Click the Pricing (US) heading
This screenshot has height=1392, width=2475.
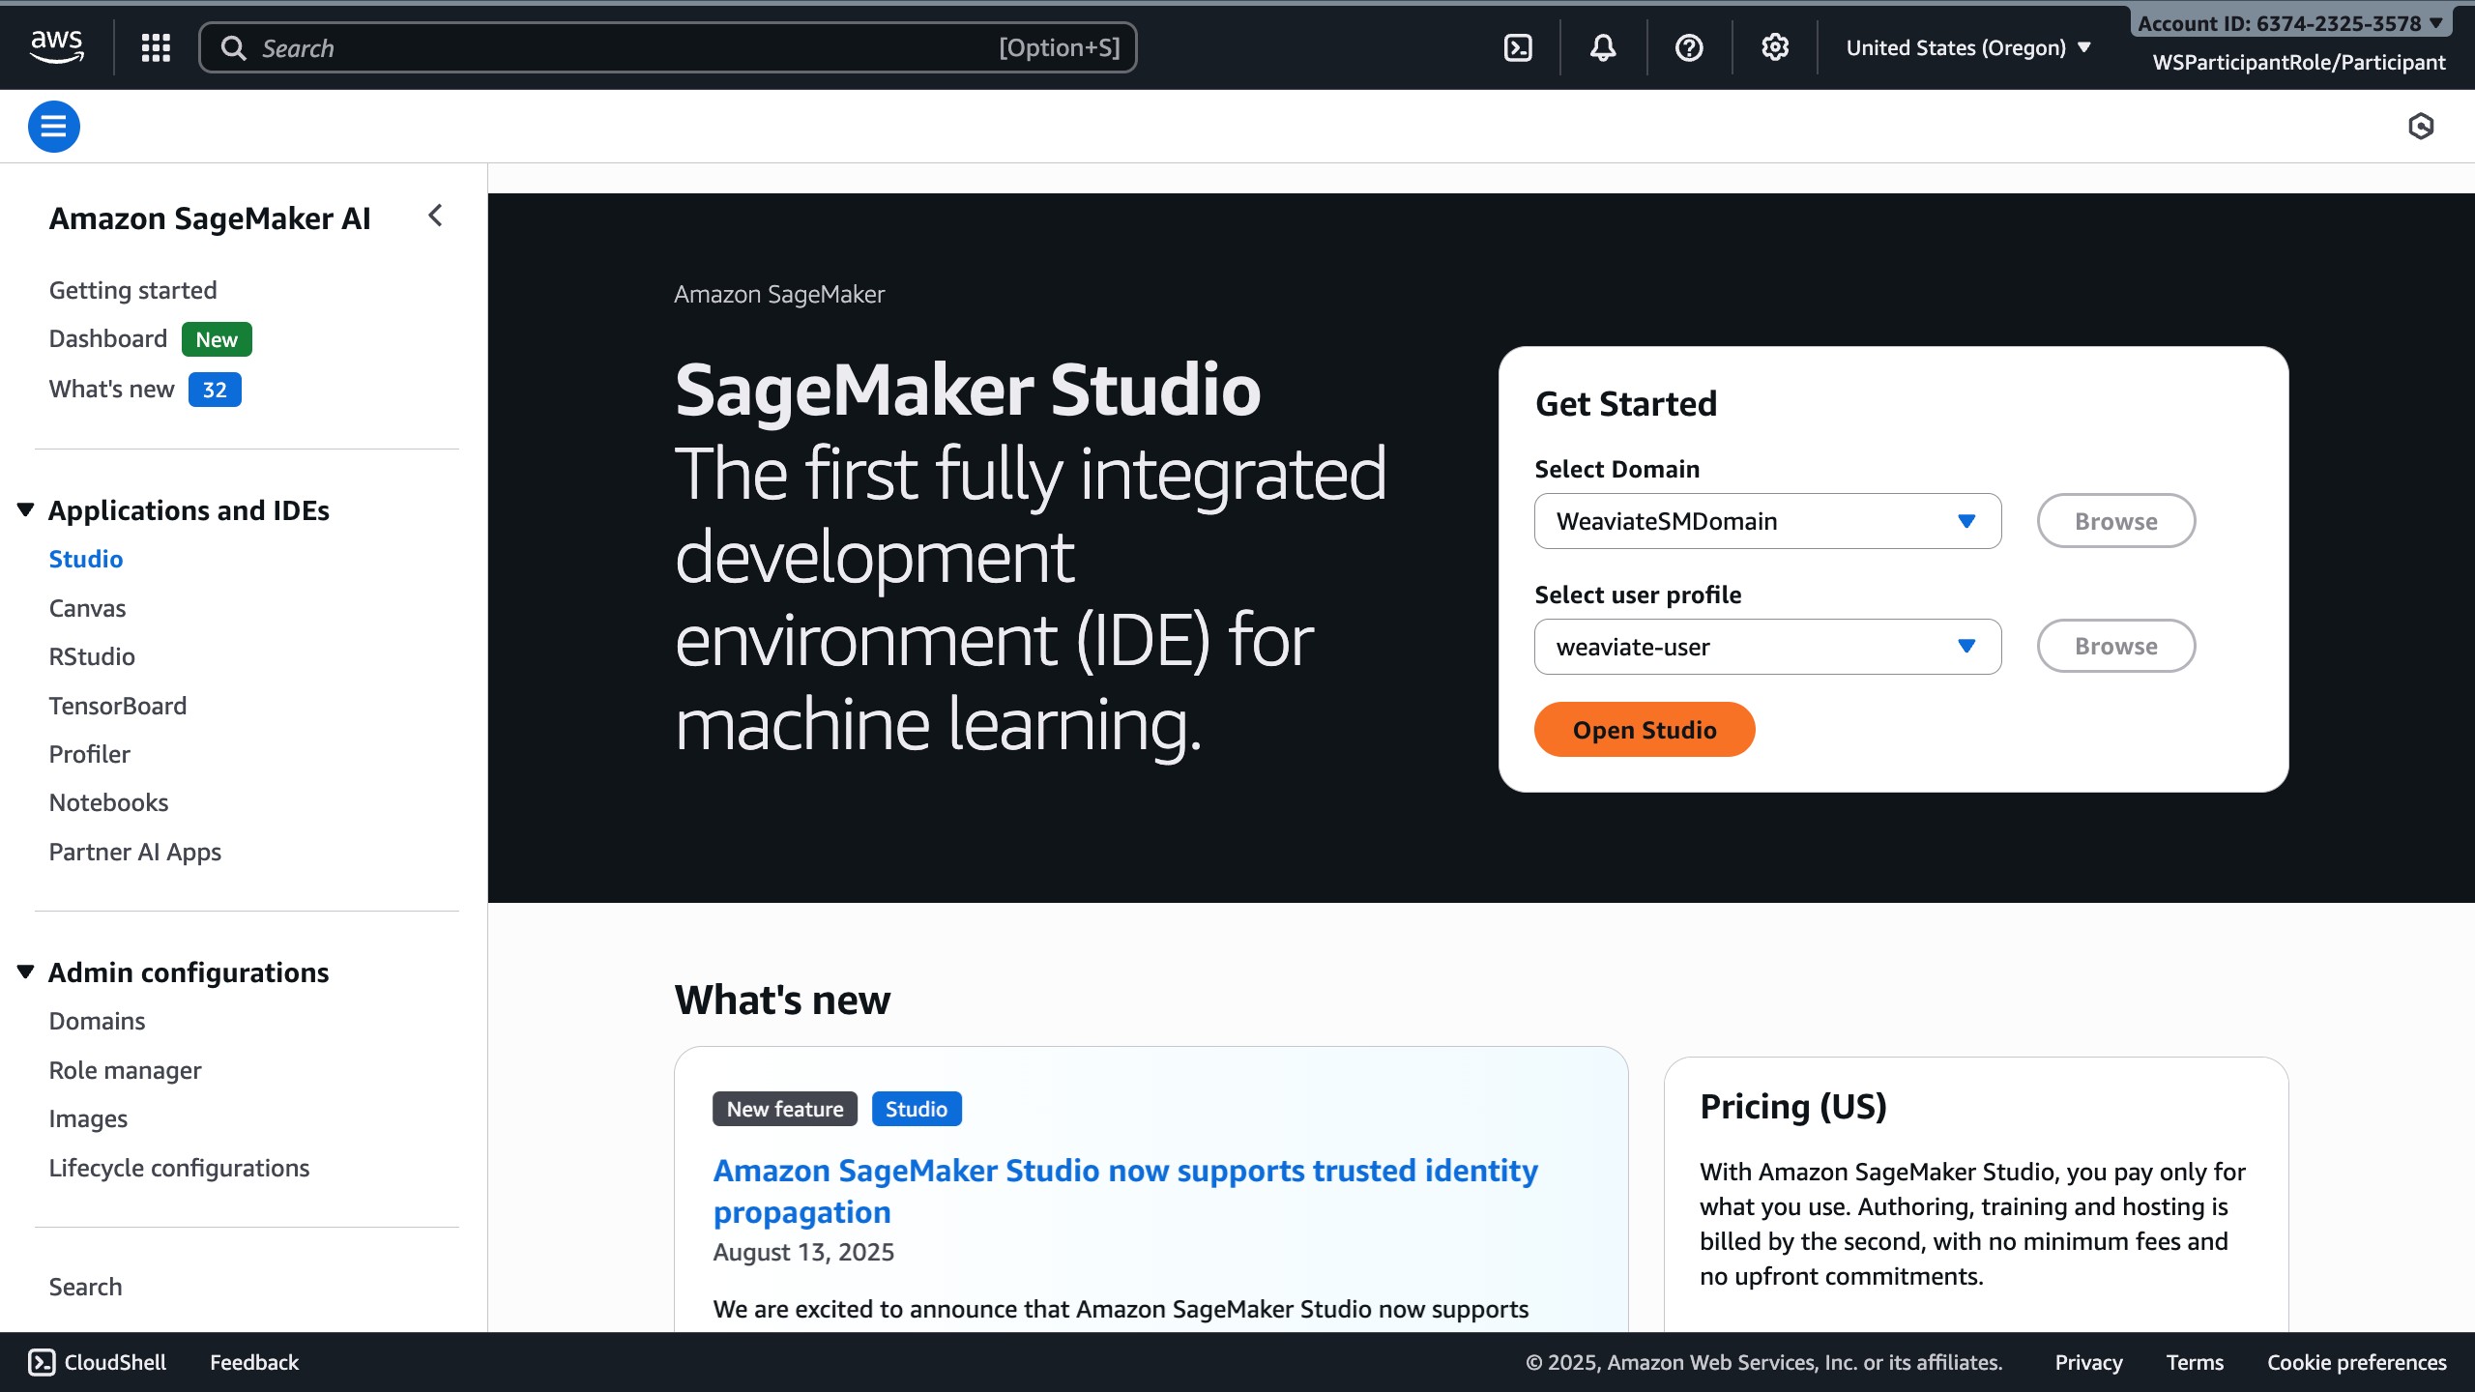(1793, 1106)
